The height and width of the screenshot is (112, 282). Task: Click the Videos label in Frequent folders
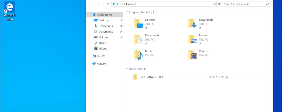pyautogui.click(x=203, y=51)
